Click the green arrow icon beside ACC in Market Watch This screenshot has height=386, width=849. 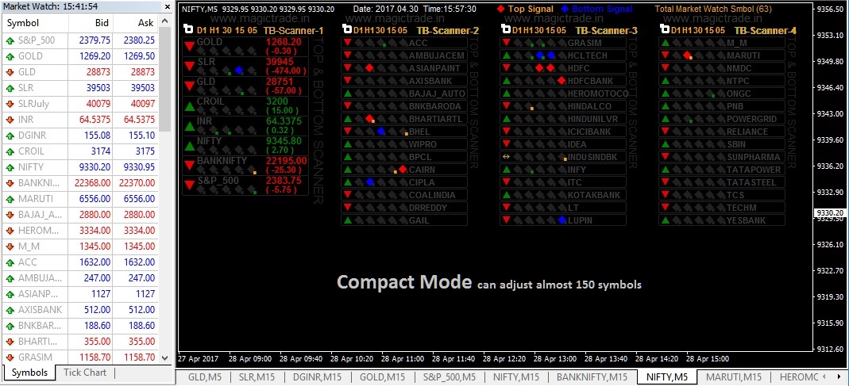tap(10, 262)
